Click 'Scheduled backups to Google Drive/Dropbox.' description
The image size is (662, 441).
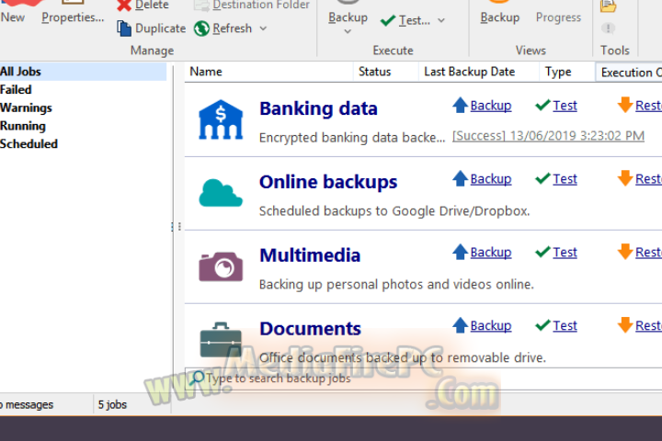[x=394, y=211]
